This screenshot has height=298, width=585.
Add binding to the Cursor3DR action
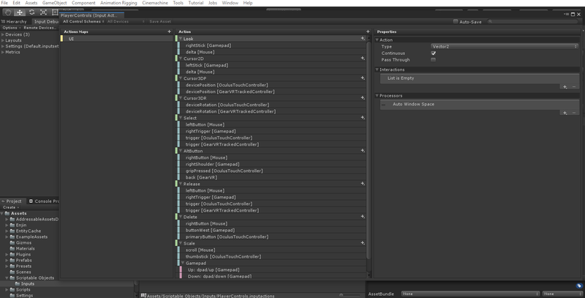point(362,98)
